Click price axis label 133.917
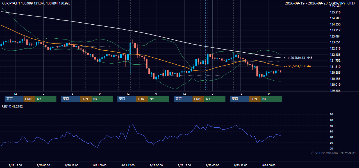Image resolution: width=359 pixels, height=168 pixels. pyautogui.click(x=335, y=31)
